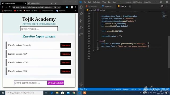170x95 pixels.
Task: Delete Китоби забони Javascript item
Action: (x=66, y=45)
